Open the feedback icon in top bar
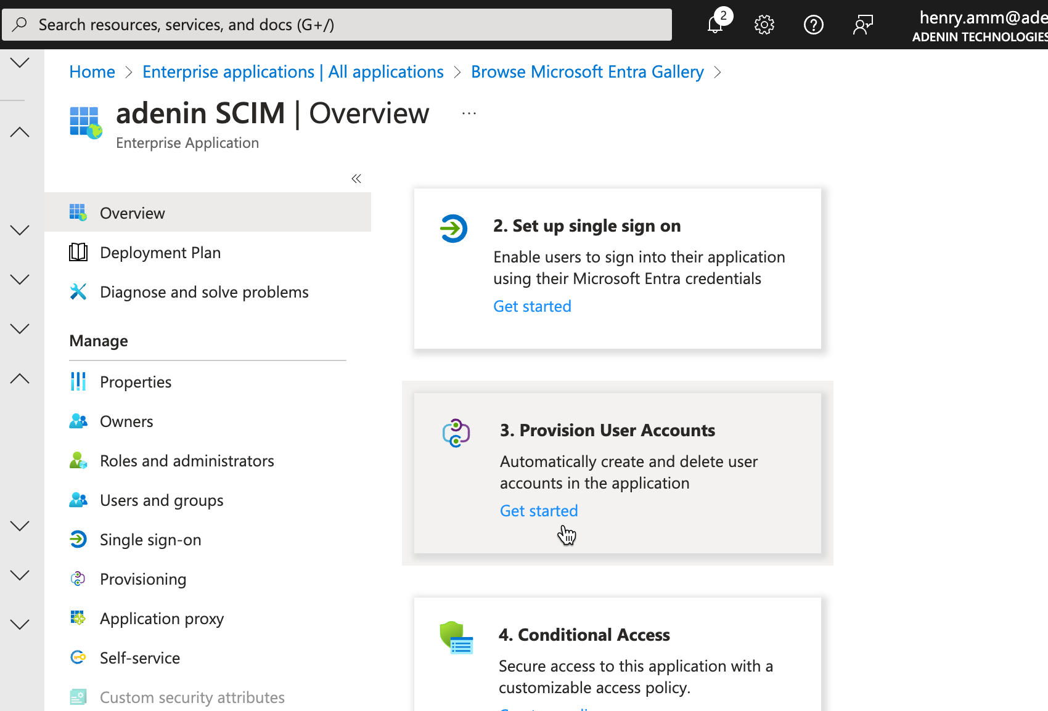 pyautogui.click(x=862, y=25)
